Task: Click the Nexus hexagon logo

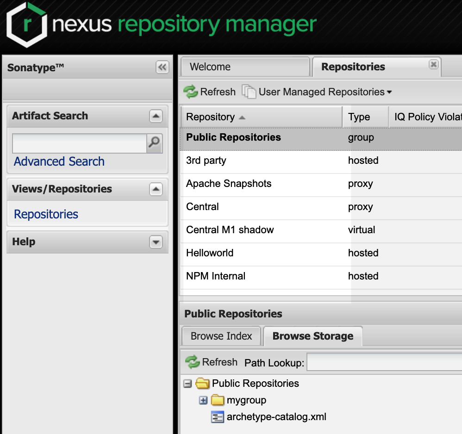Action: click(27, 25)
